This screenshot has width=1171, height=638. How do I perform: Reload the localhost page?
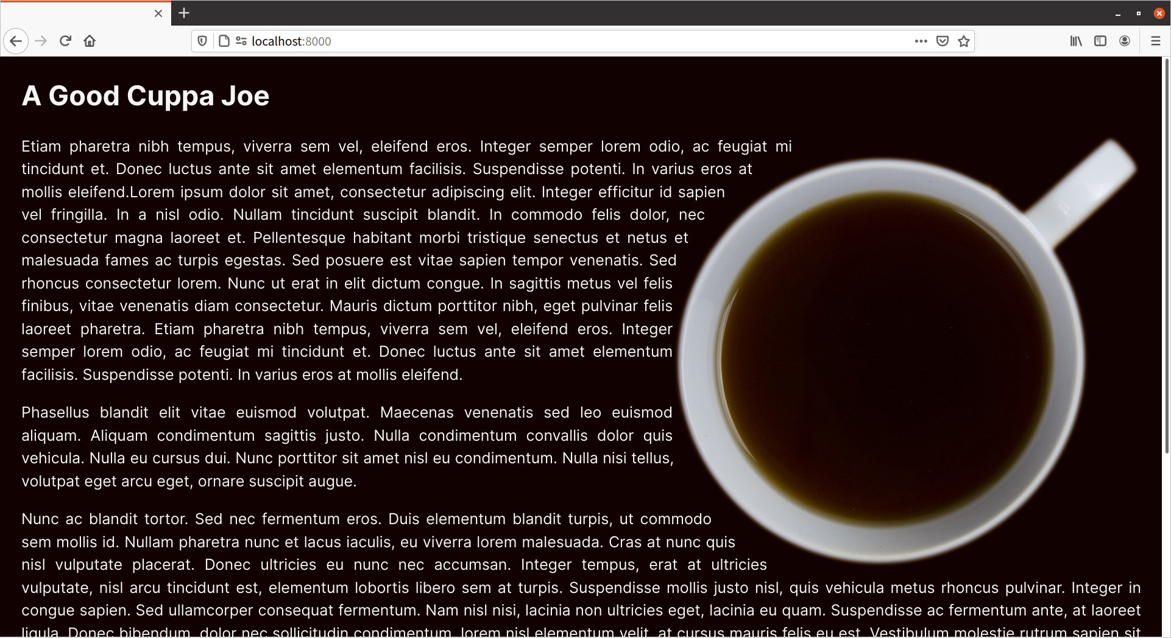[65, 41]
